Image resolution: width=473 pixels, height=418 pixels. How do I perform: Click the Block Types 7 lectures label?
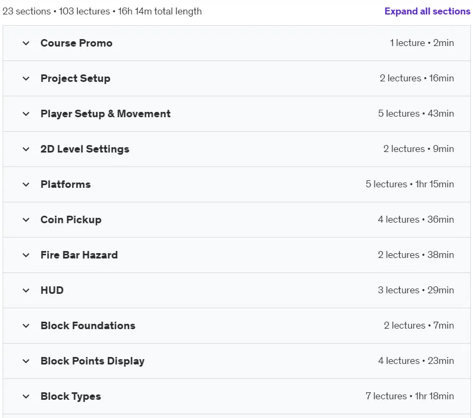pyautogui.click(x=386, y=396)
